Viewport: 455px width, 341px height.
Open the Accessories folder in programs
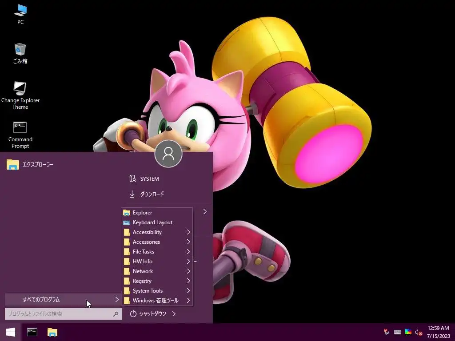pyautogui.click(x=157, y=242)
